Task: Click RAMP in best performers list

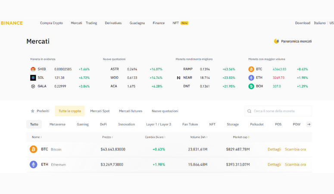Action: 187,69
